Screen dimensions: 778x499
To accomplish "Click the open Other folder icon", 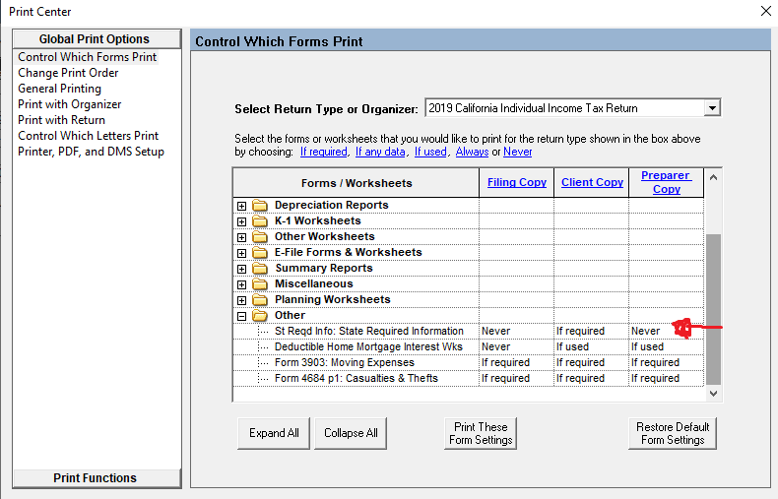I will tap(260, 315).
